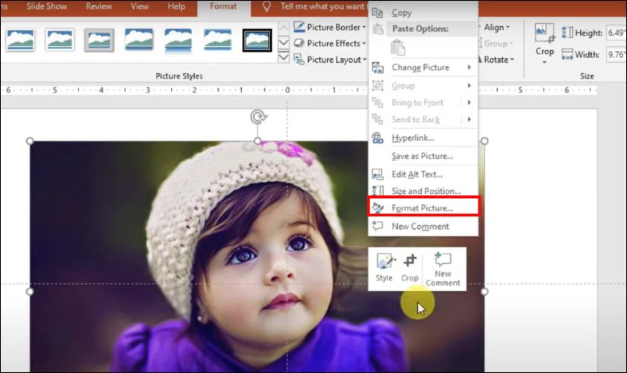Apply the fourth picture style thumbnail
Viewport: 627px width, 373px height.
(138, 40)
